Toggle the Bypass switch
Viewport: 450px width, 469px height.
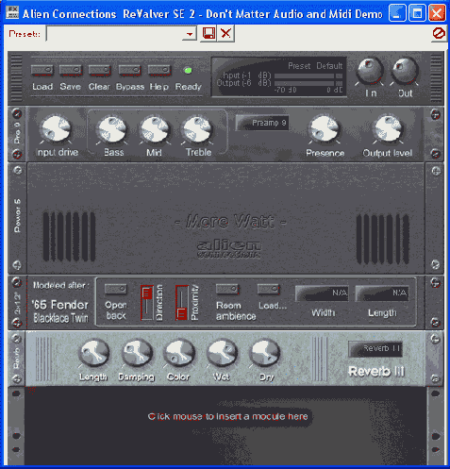pos(129,70)
